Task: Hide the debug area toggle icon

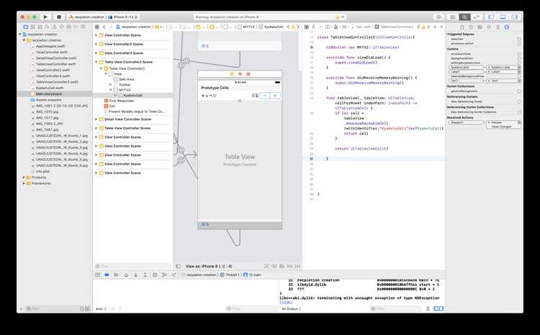Action: (x=97, y=275)
